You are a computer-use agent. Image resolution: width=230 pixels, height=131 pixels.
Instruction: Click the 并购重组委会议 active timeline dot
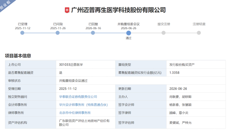coord(129,33)
